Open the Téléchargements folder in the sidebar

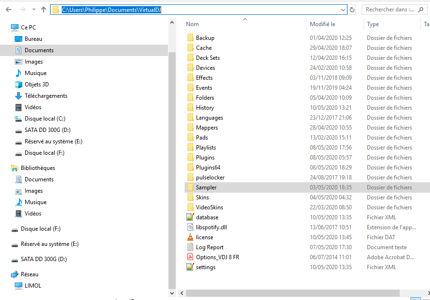[46, 96]
